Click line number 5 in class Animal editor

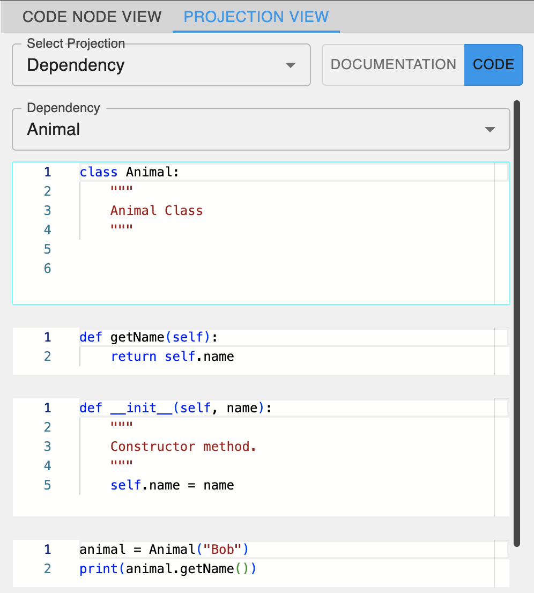pos(47,249)
